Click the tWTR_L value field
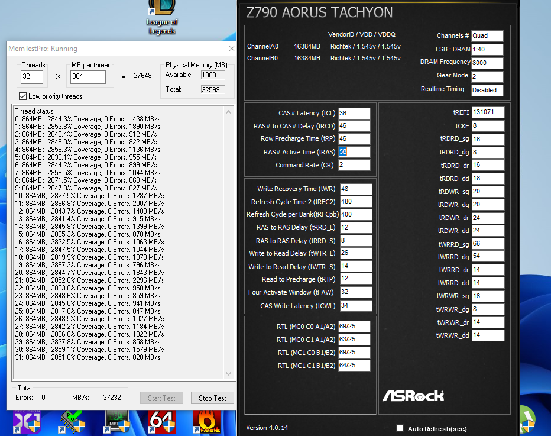This screenshot has width=551, height=436. [356, 253]
